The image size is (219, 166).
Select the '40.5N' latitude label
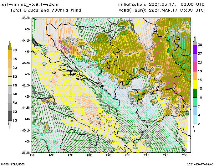pyautogui.click(x=26, y=130)
